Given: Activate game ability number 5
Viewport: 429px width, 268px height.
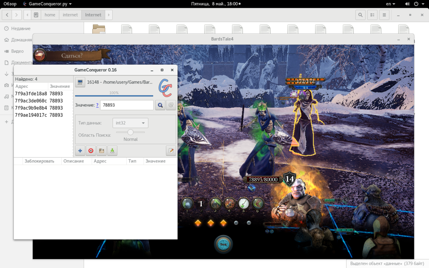Looking at the screenshot, I should pyautogui.click(x=244, y=203).
